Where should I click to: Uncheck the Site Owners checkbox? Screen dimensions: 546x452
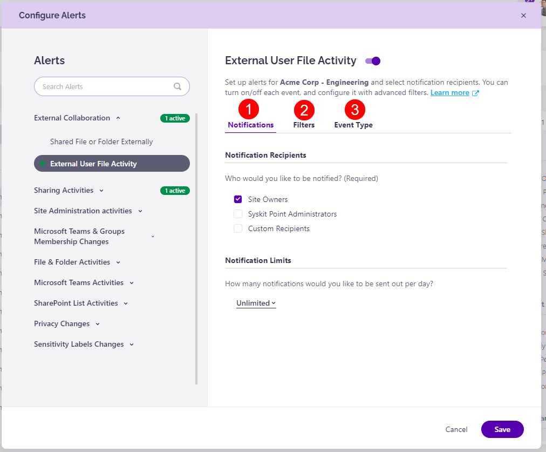pyautogui.click(x=237, y=199)
